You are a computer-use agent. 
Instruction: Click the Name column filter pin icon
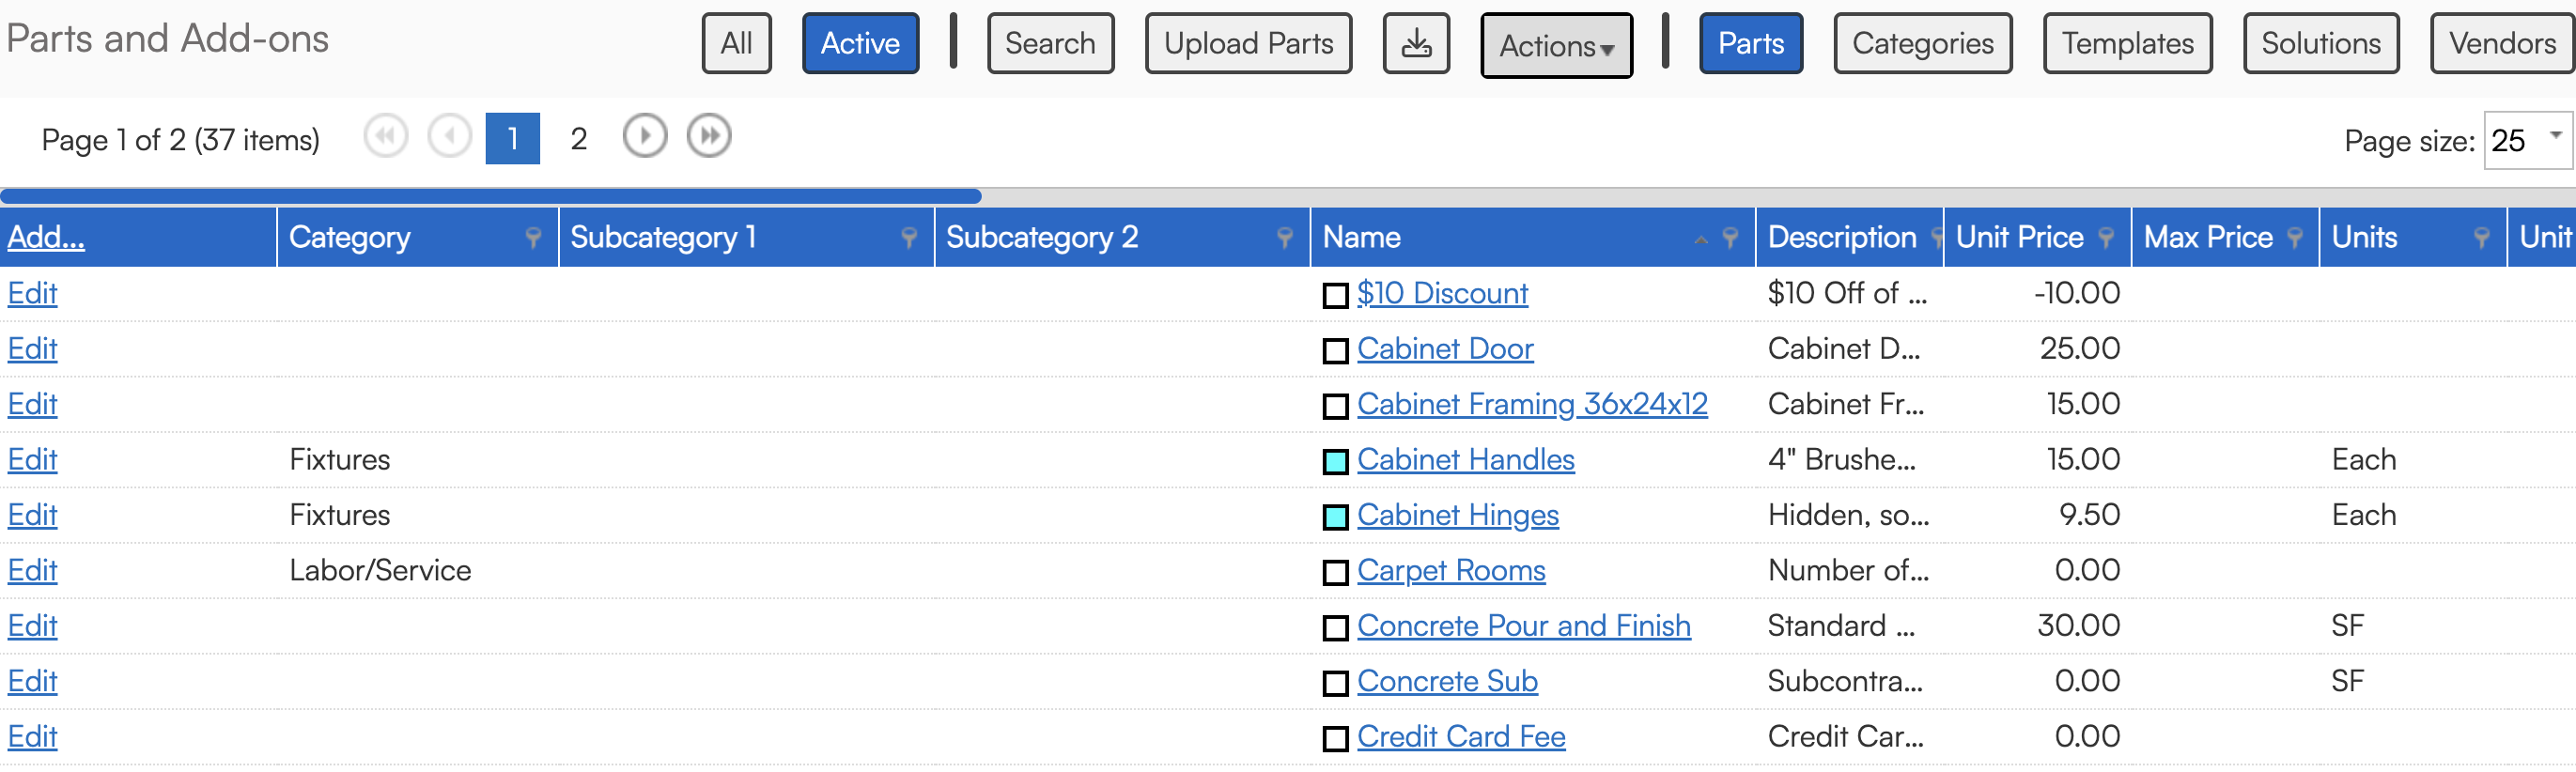click(x=1730, y=238)
